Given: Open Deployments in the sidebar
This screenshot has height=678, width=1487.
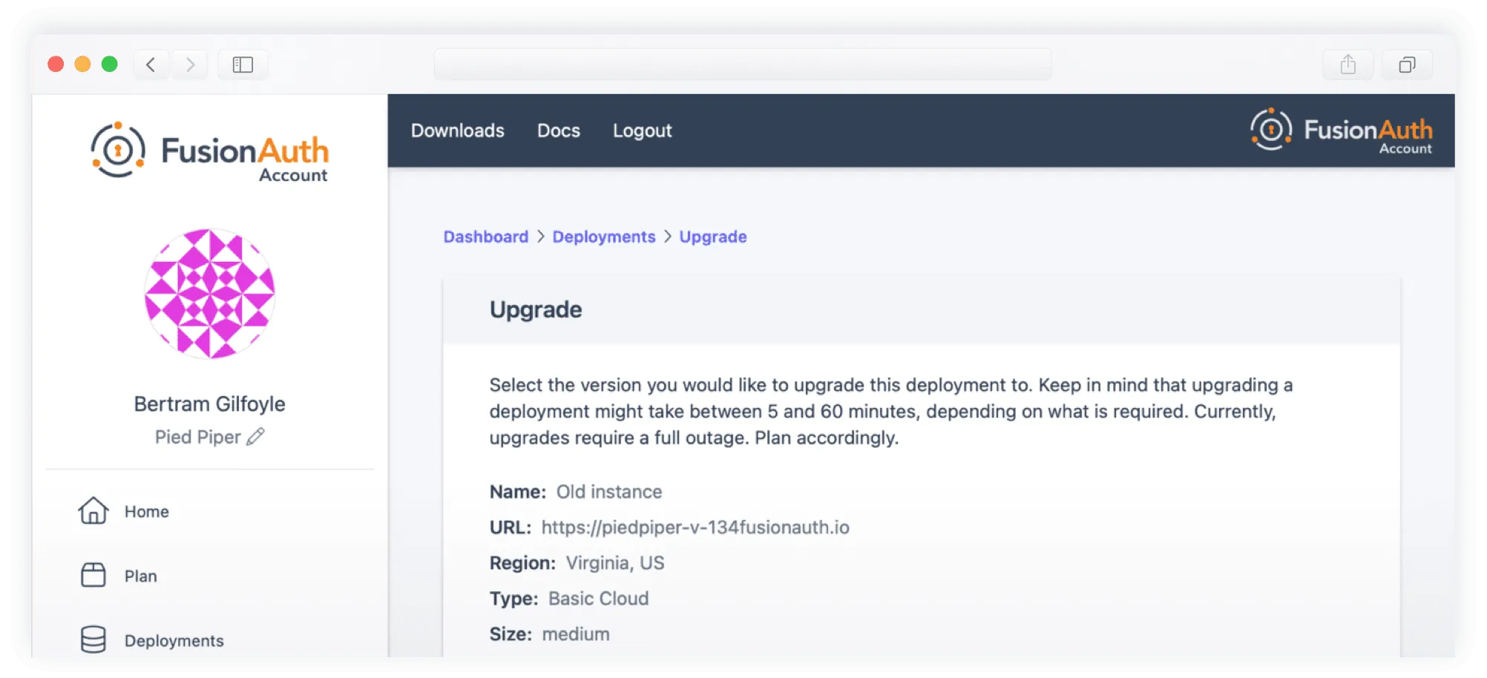Looking at the screenshot, I should tap(174, 641).
